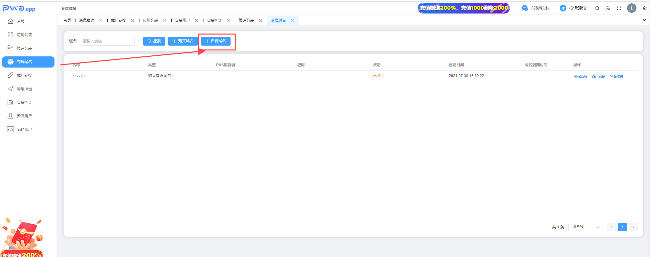The width and height of the screenshot is (650, 257).
Task: Expand the 10条/页 page size dropdown
Action: click(x=585, y=227)
